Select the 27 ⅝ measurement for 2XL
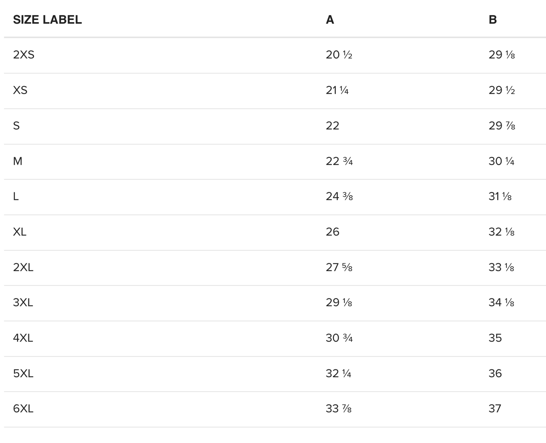The height and width of the screenshot is (443, 546). [x=339, y=267]
